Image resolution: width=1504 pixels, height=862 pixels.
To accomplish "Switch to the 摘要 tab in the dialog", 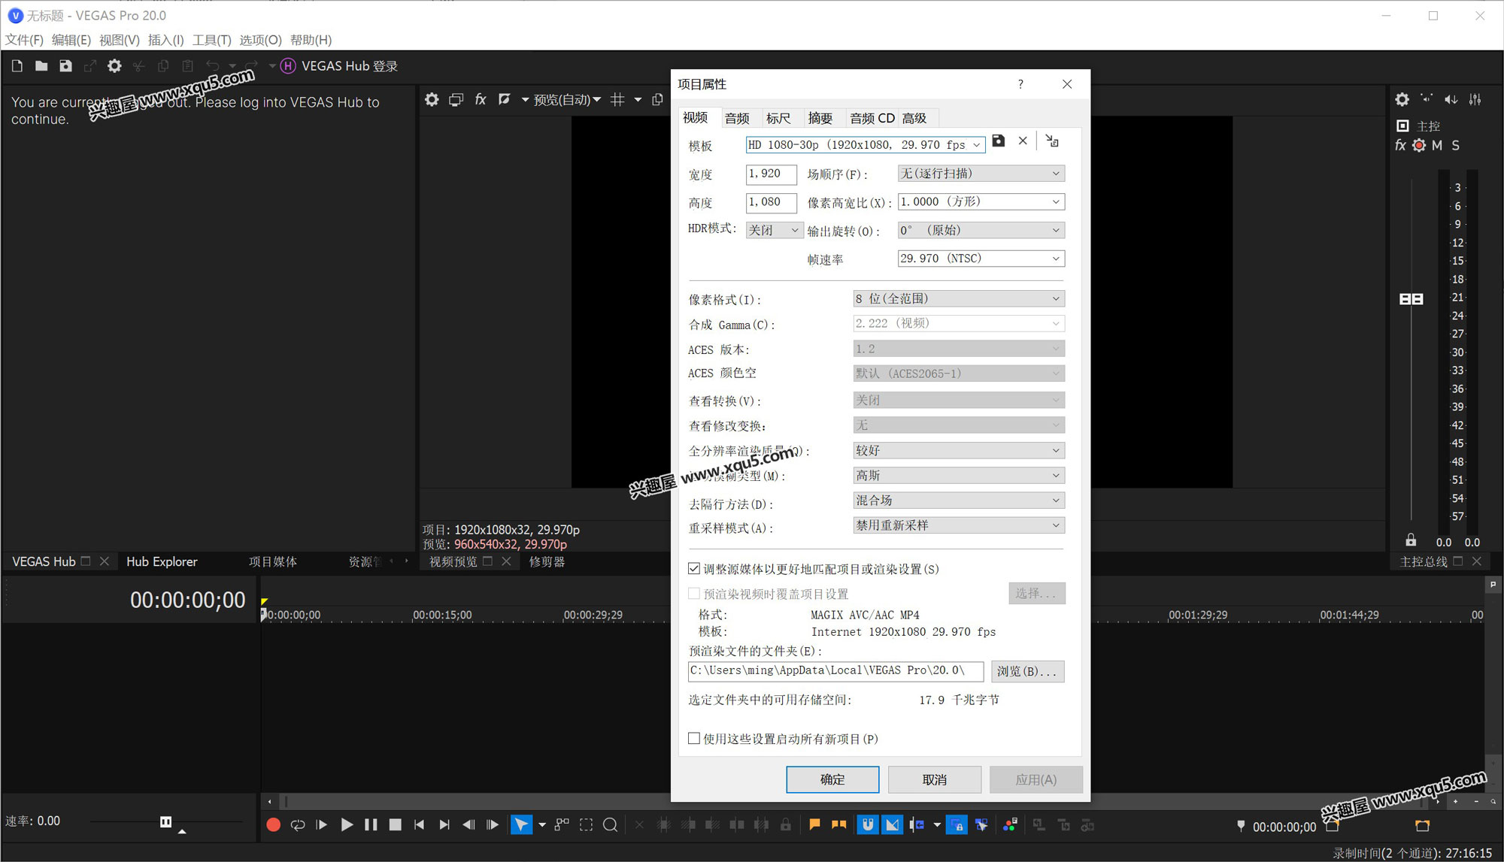I will coord(820,118).
